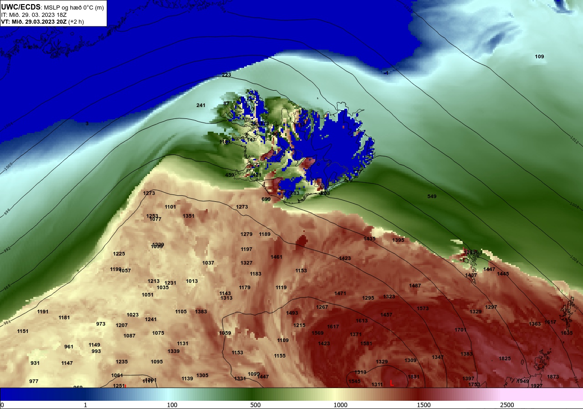
Task: Click the value 1297
Action: tap(491, 307)
